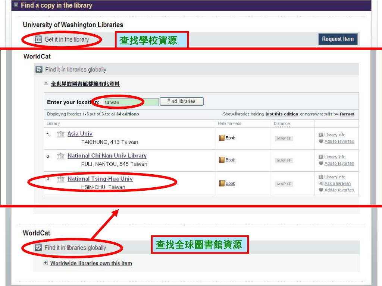The width and height of the screenshot is (382, 286).
Task: Click the Library info icon for National Chi Nan
Action: click(x=321, y=157)
